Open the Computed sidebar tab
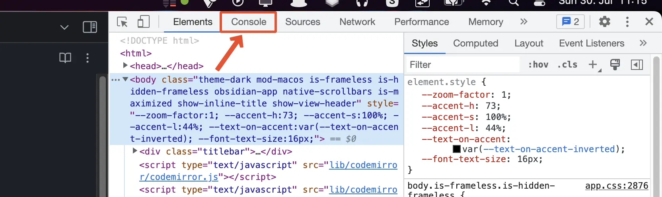Screen dimensions: 662x197 (x=475, y=43)
